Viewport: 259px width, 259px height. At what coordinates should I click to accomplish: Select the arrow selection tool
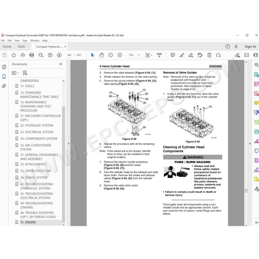pyautogui.click(x=92, y=55)
